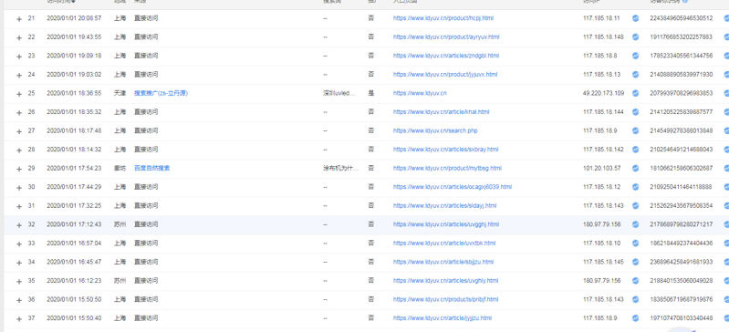Viewport: 729px width, 332px height.
Task: Expand visit row 26 details
Action: pyautogui.click(x=19, y=112)
